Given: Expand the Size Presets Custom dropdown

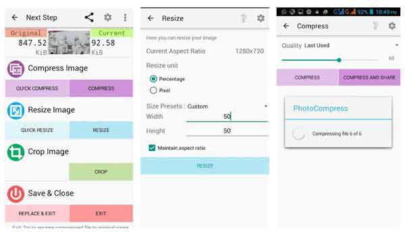Looking at the screenshot, I should click(227, 106).
